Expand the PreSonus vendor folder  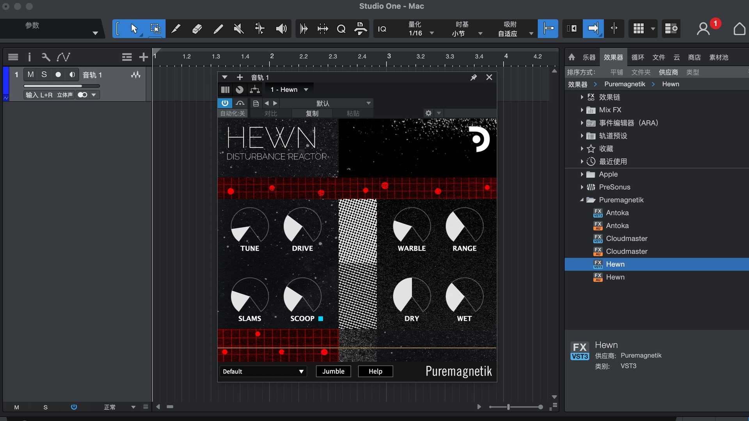tap(582, 187)
